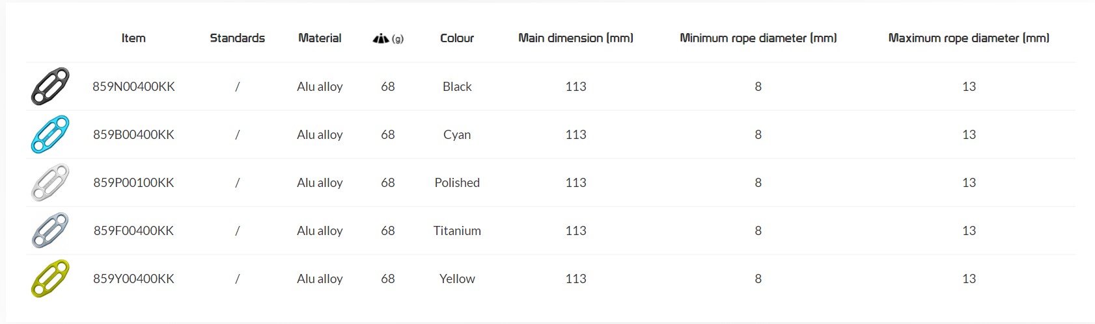Select item code 859B00400KK
The width and height of the screenshot is (1095, 324).
pyautogui.click(x=133, y=134)
